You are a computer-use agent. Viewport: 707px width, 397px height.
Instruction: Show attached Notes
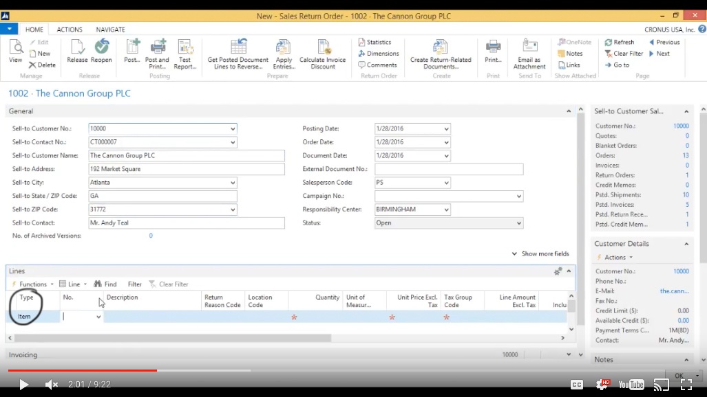pyautogui.click(x=571, y=54)
